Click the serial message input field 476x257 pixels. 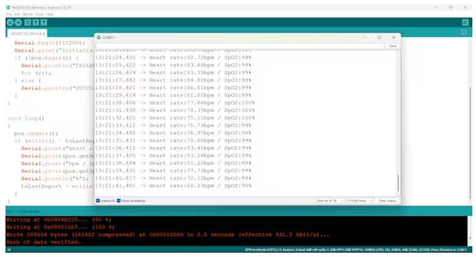coord(240,46)
